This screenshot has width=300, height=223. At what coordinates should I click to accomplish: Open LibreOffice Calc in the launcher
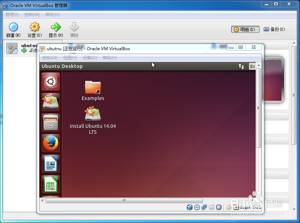[x=51, y=184]
